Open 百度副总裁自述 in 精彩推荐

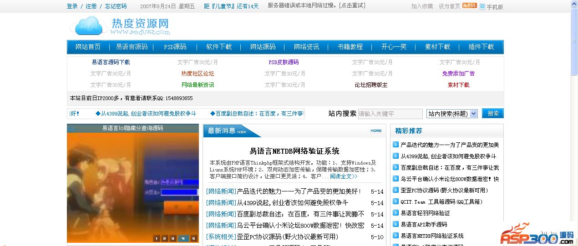coord(450,167)
